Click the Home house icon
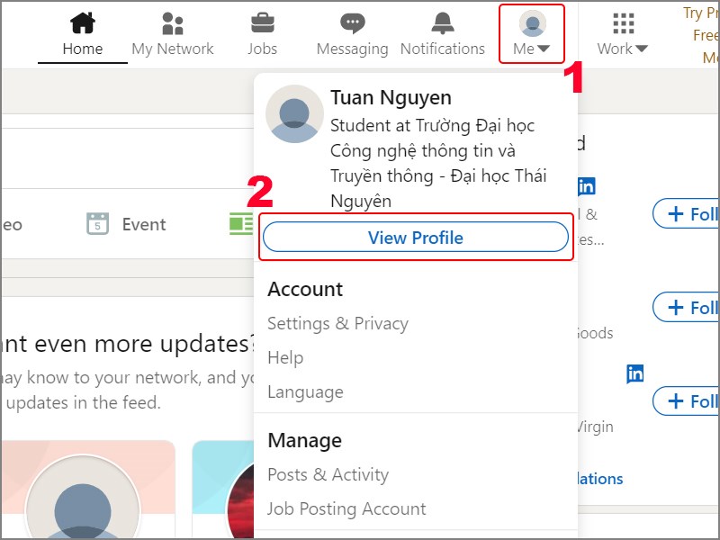 tap(83, 23)
